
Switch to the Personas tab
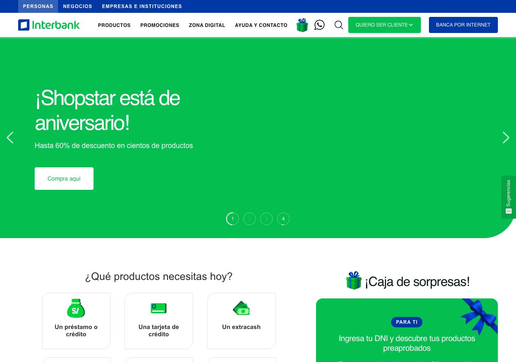pos(38,6)
